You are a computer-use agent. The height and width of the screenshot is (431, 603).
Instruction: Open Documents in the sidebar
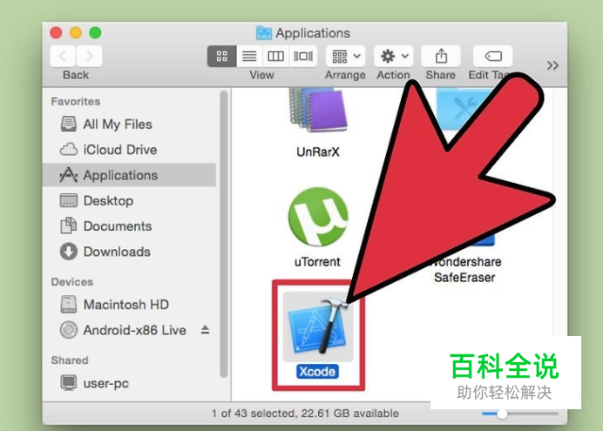129,226
